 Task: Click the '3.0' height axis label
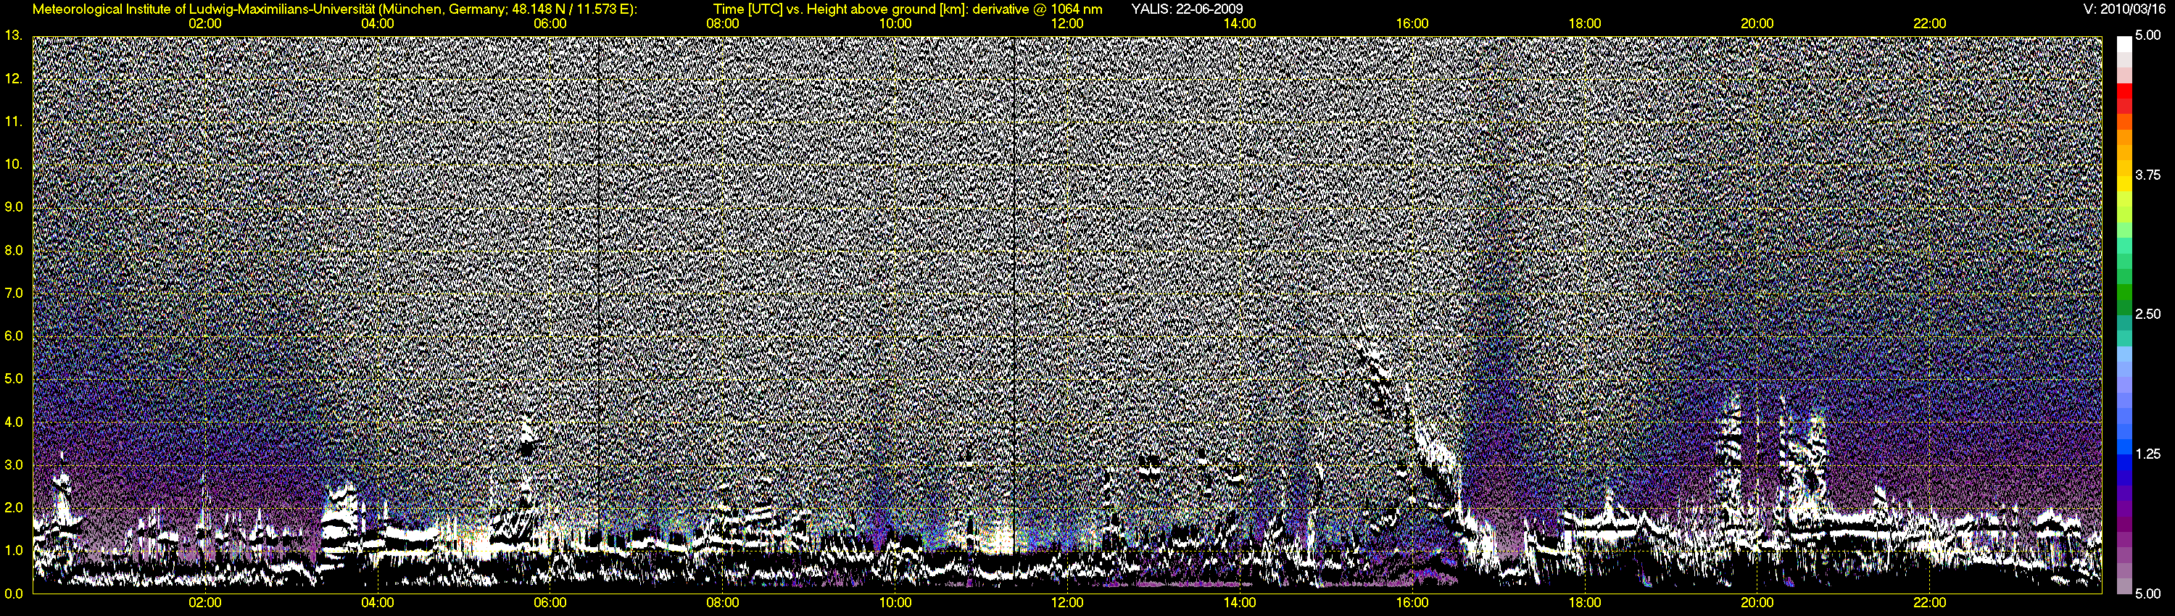tap(12, 465)
